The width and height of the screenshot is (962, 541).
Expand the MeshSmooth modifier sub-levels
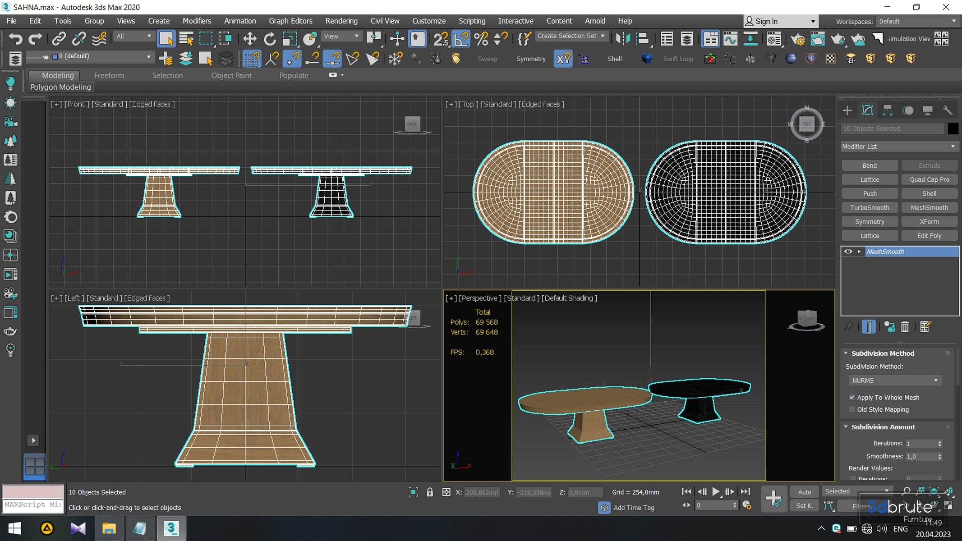point(859,252)
